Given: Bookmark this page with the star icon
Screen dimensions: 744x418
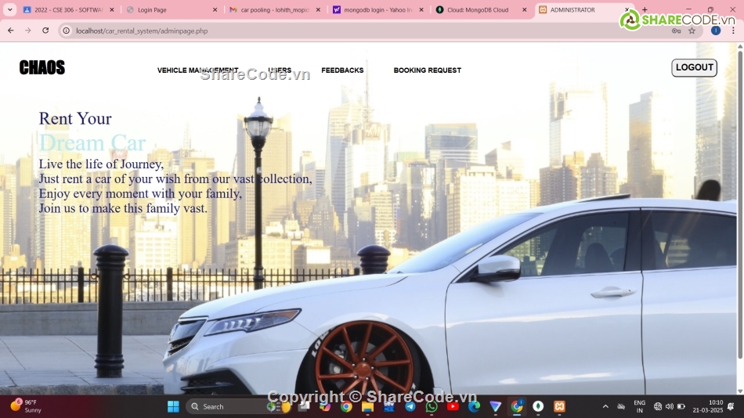Looking at the screenshot, I should coord(692,31).
